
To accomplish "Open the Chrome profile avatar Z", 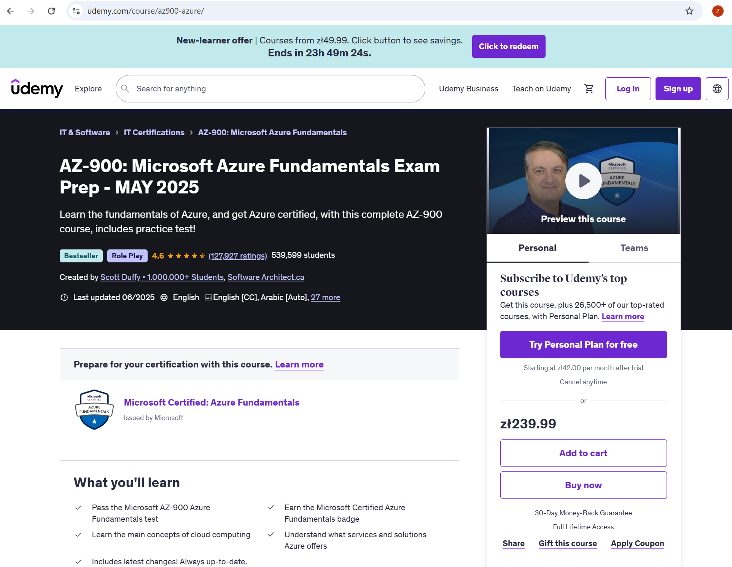I will point(718,11).
